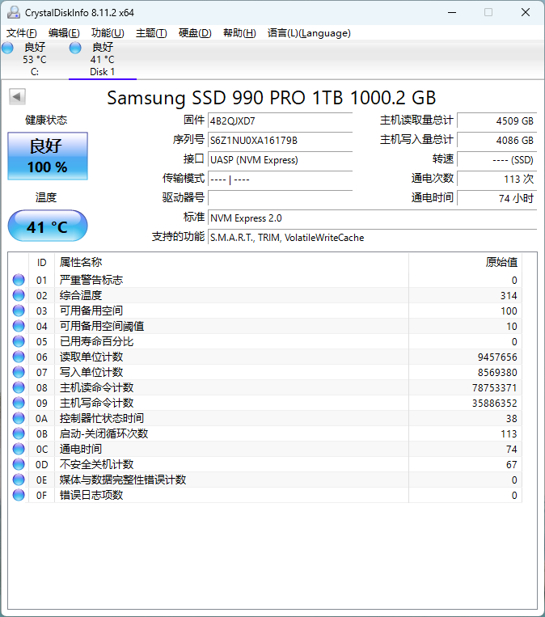Image resolution: width=545 pixels, height=617 pixels.
Task: Click the 41 °C temperature button
Action: tap(48, 226)
